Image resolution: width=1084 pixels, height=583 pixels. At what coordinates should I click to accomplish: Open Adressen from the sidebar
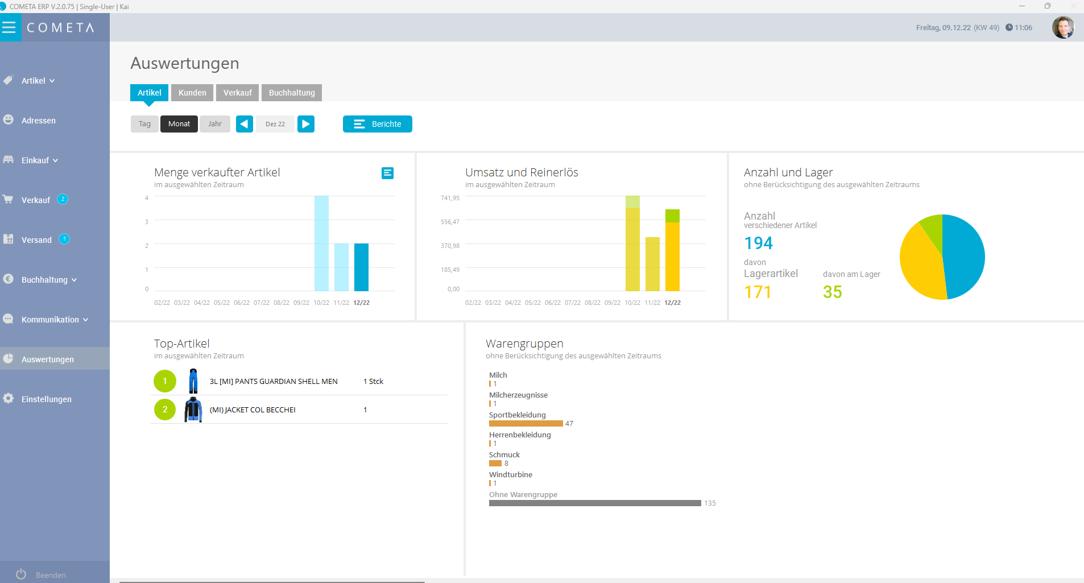(x=38, y=121)
